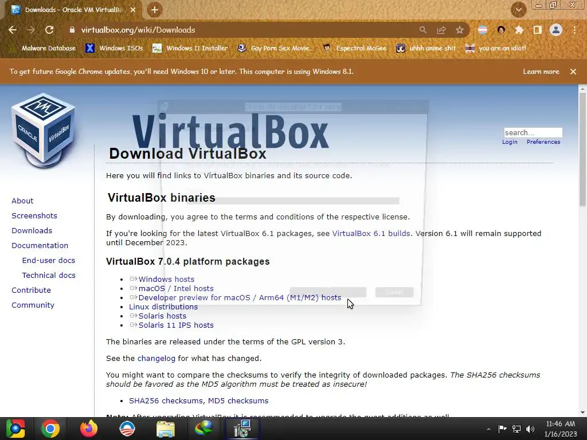Open the Extensions puzzle piece menu

(x=519, y=30)
